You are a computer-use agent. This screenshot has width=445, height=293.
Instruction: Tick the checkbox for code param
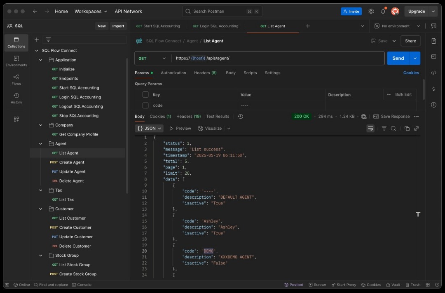coord(145,105)
